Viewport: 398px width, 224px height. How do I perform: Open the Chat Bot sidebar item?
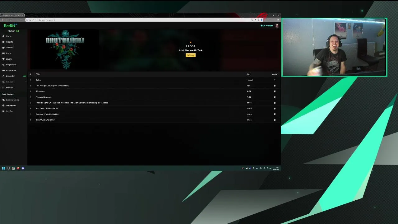[10, 48]
